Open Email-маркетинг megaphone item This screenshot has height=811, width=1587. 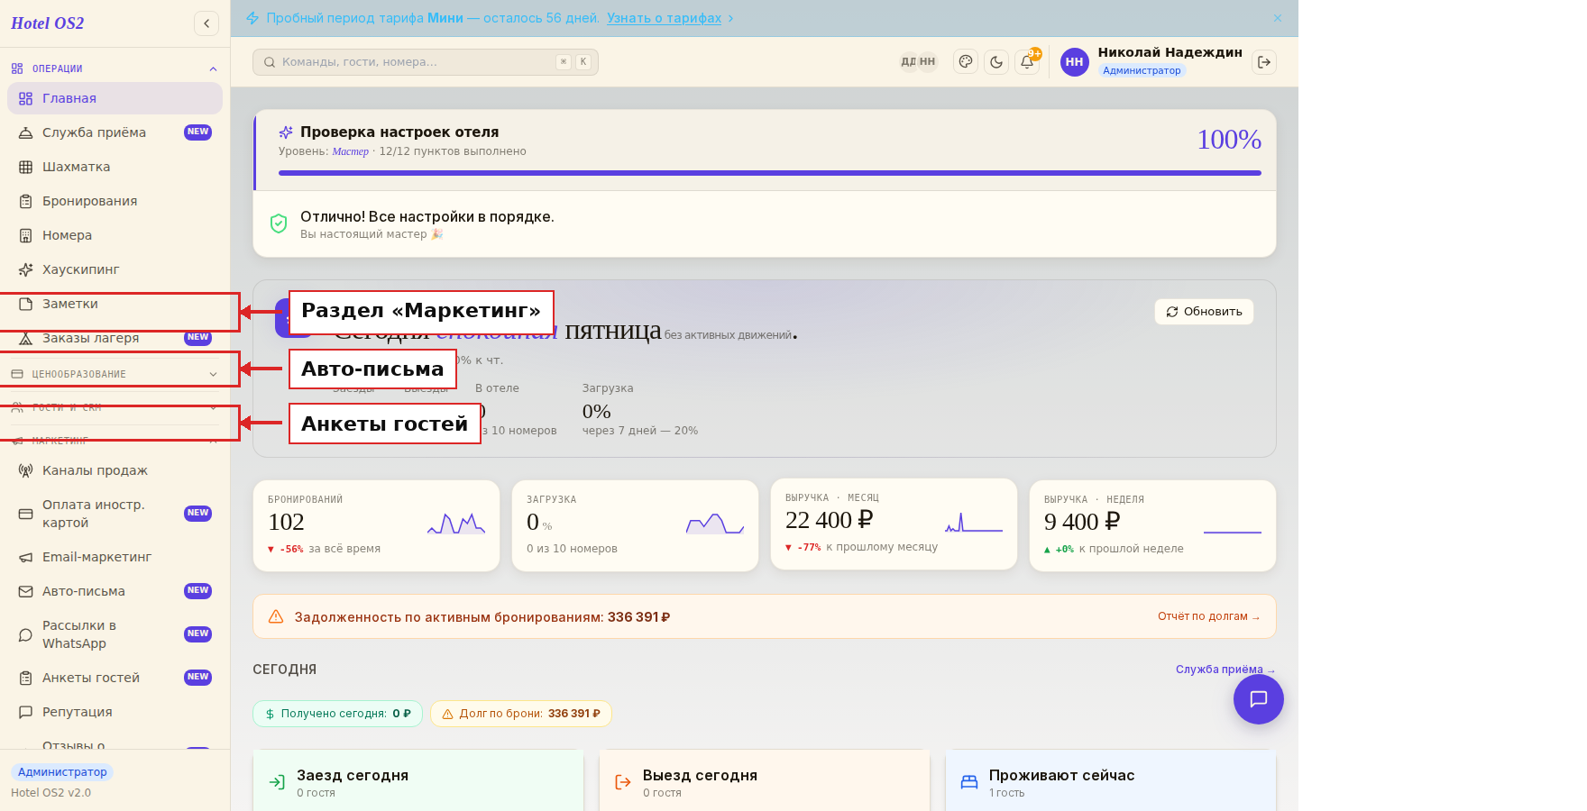(115, 557)
